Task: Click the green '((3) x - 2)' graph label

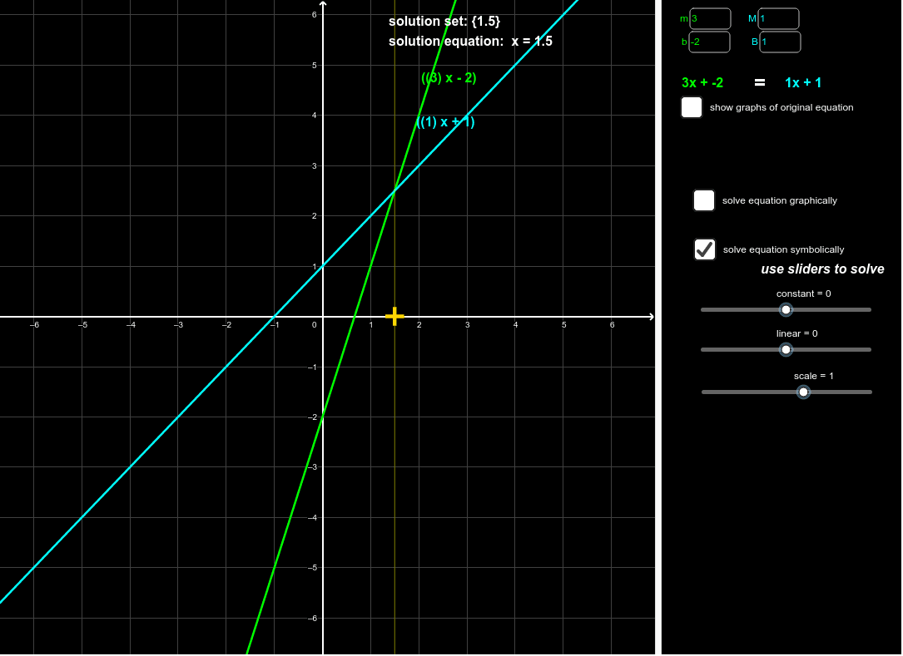Action: point(449,77)
